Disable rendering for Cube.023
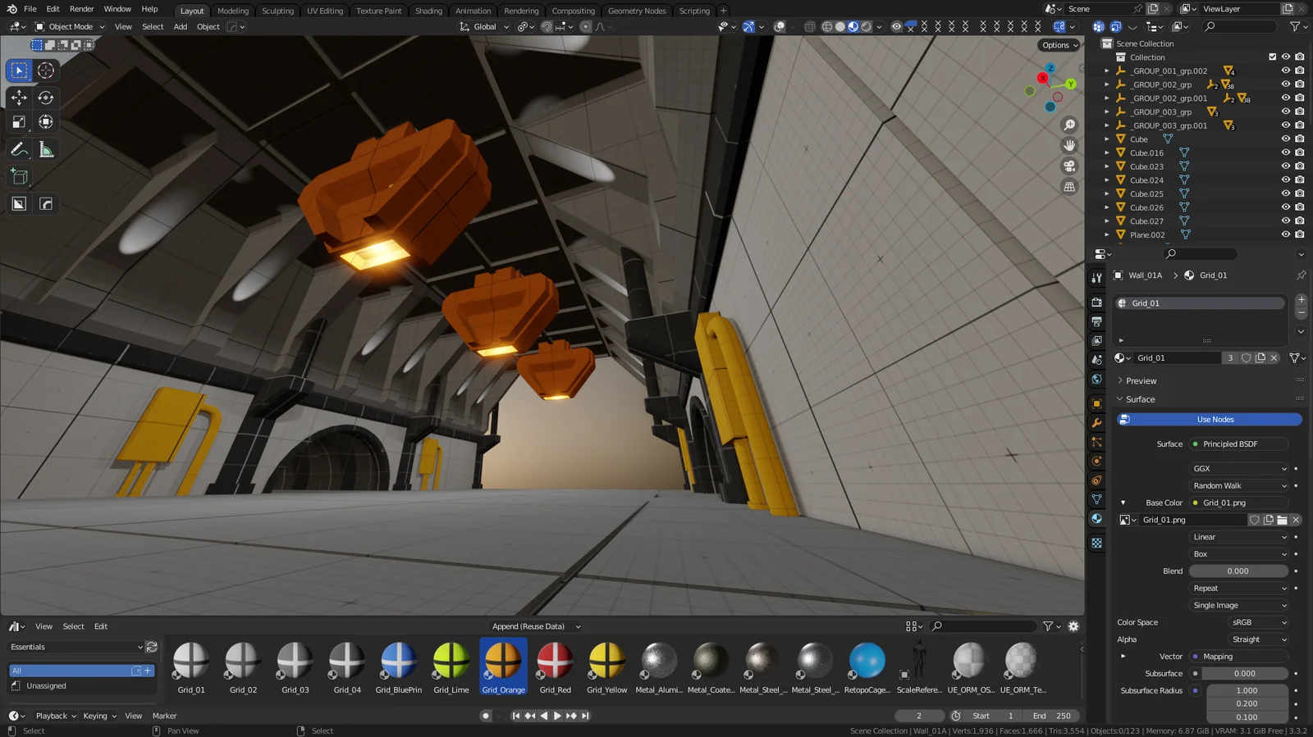The image size is (1313, 737). 1300,166
